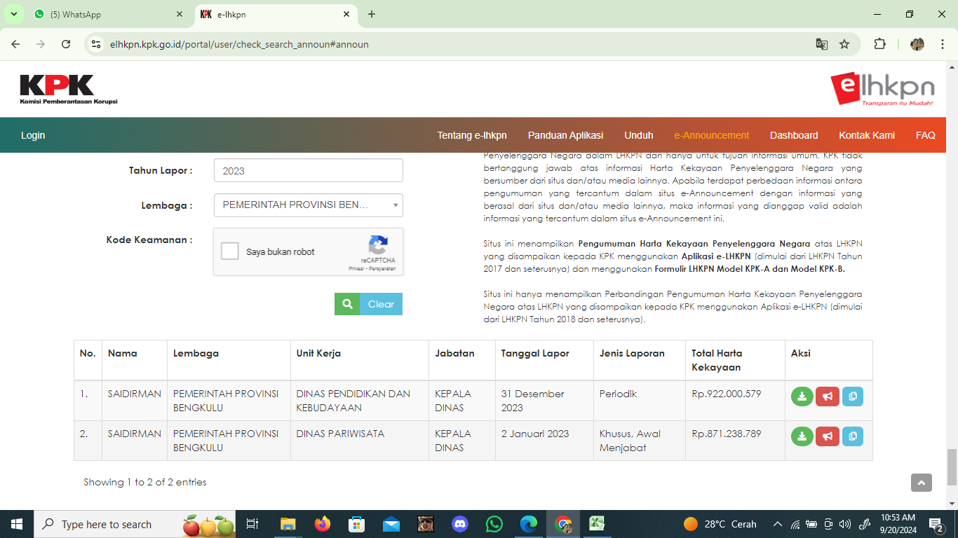Sort by the Total Harta Kekayaan header
The width and height of the screenshot is (958, 538).
click(717, 360)
